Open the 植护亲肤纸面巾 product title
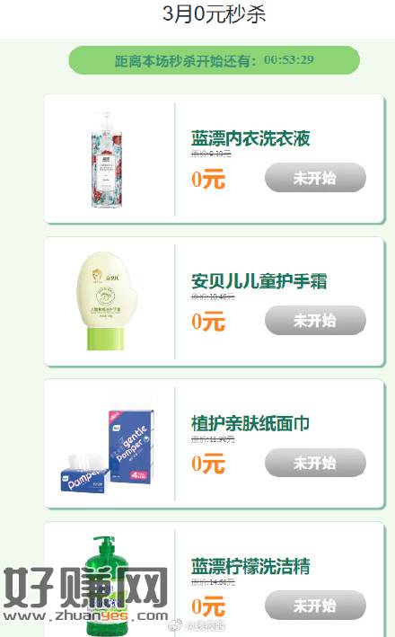The image size is (395, 637). [250, 424]
